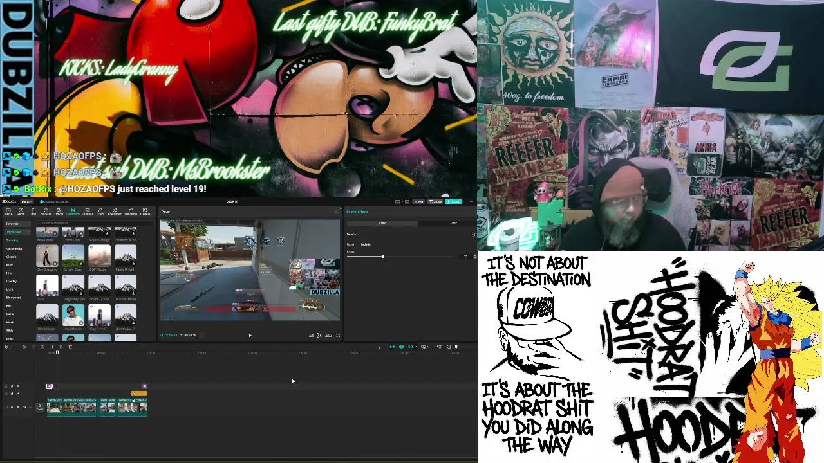Open the Effects tab
Viewport: 824px width, 463px height.
click(59, 212)
